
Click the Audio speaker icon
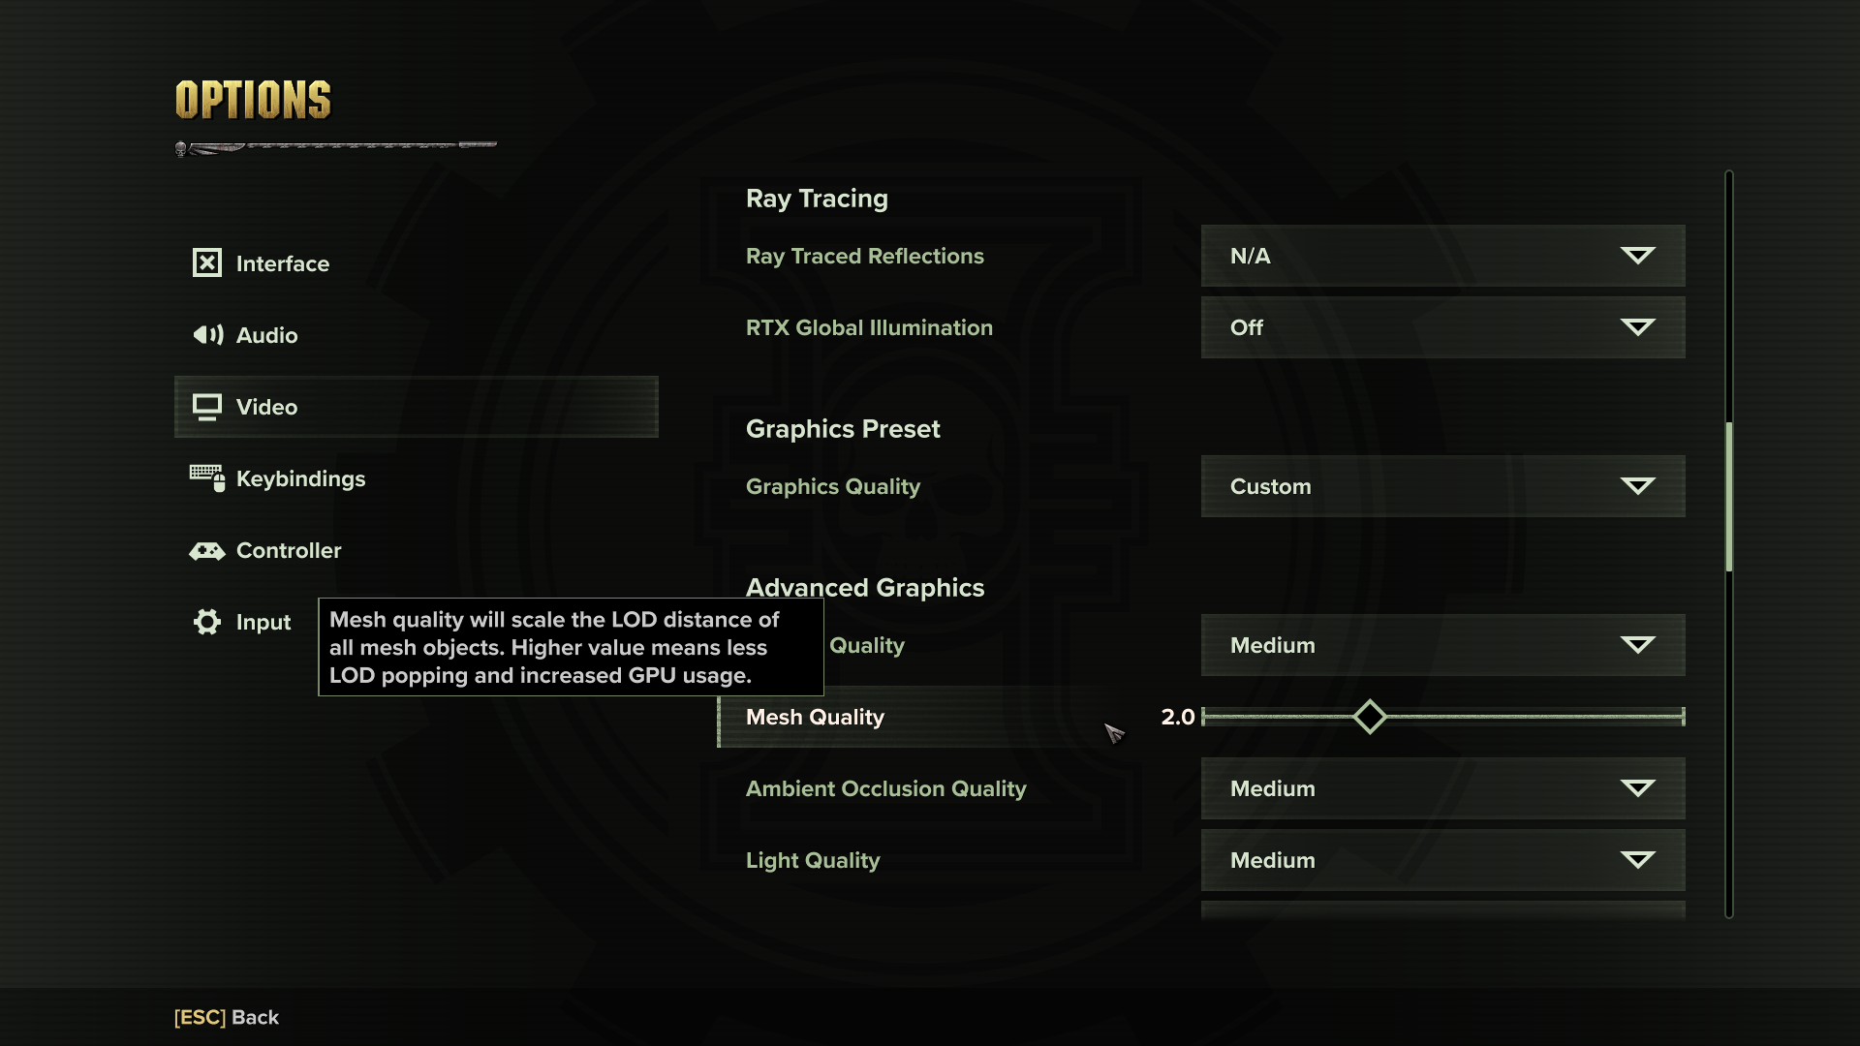[x=207, y=335]
